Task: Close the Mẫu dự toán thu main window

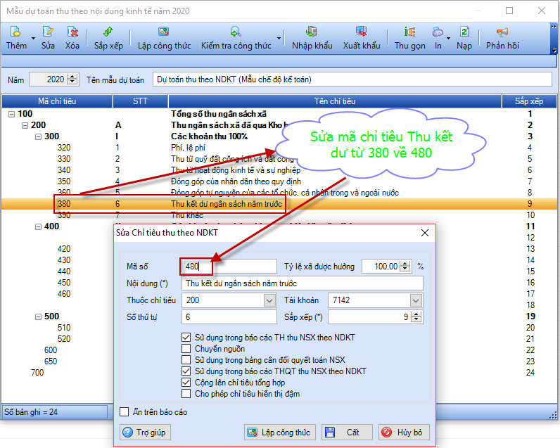Action: (542, 11)
